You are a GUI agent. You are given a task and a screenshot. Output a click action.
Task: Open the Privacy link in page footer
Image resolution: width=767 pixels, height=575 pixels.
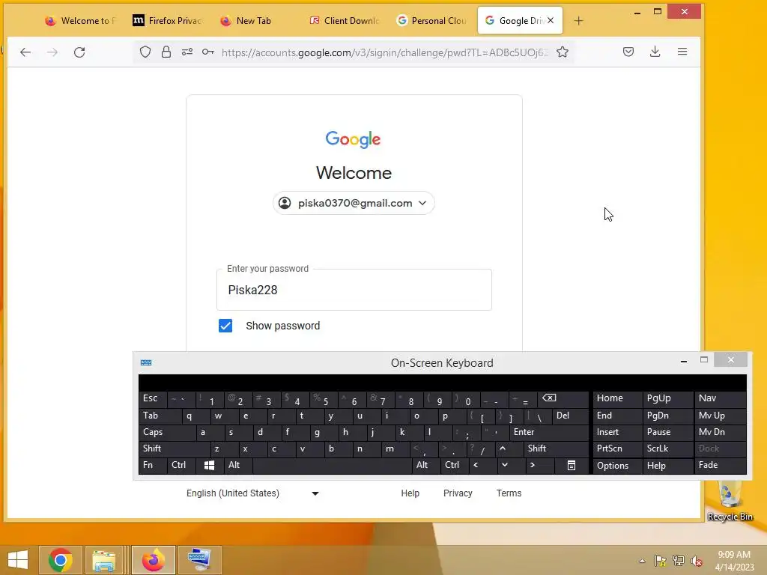click(458, 493)
